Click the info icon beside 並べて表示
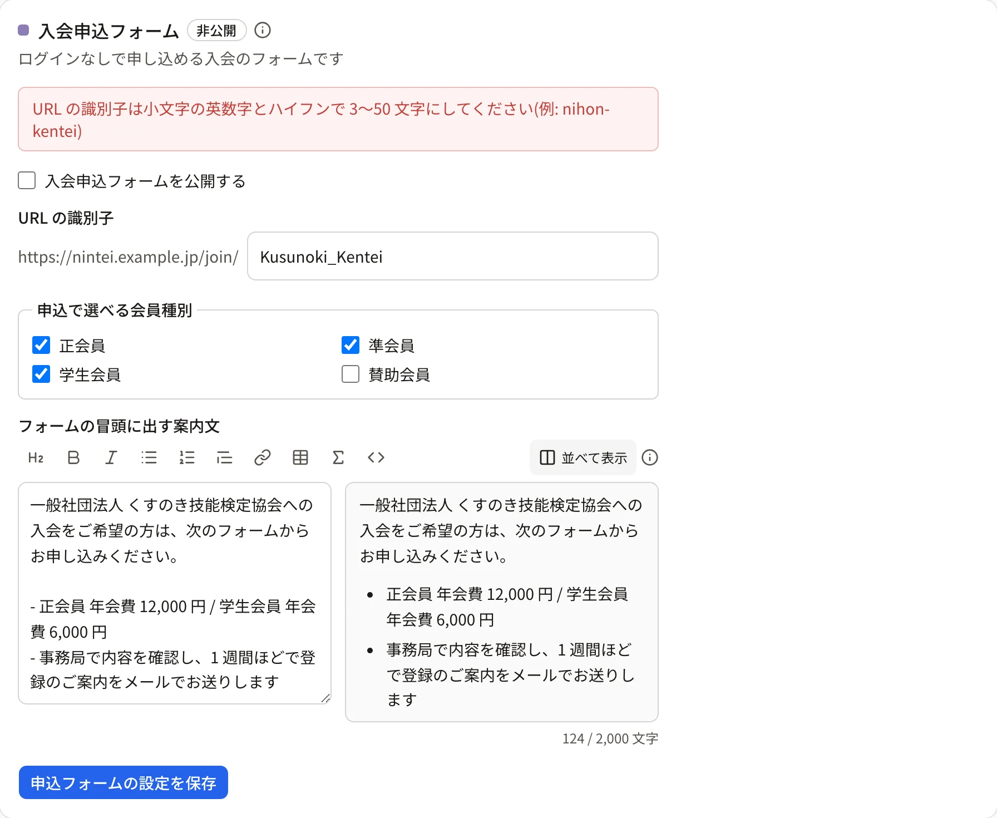The height and width of the screenshot is (818, 997). point(650,457)
